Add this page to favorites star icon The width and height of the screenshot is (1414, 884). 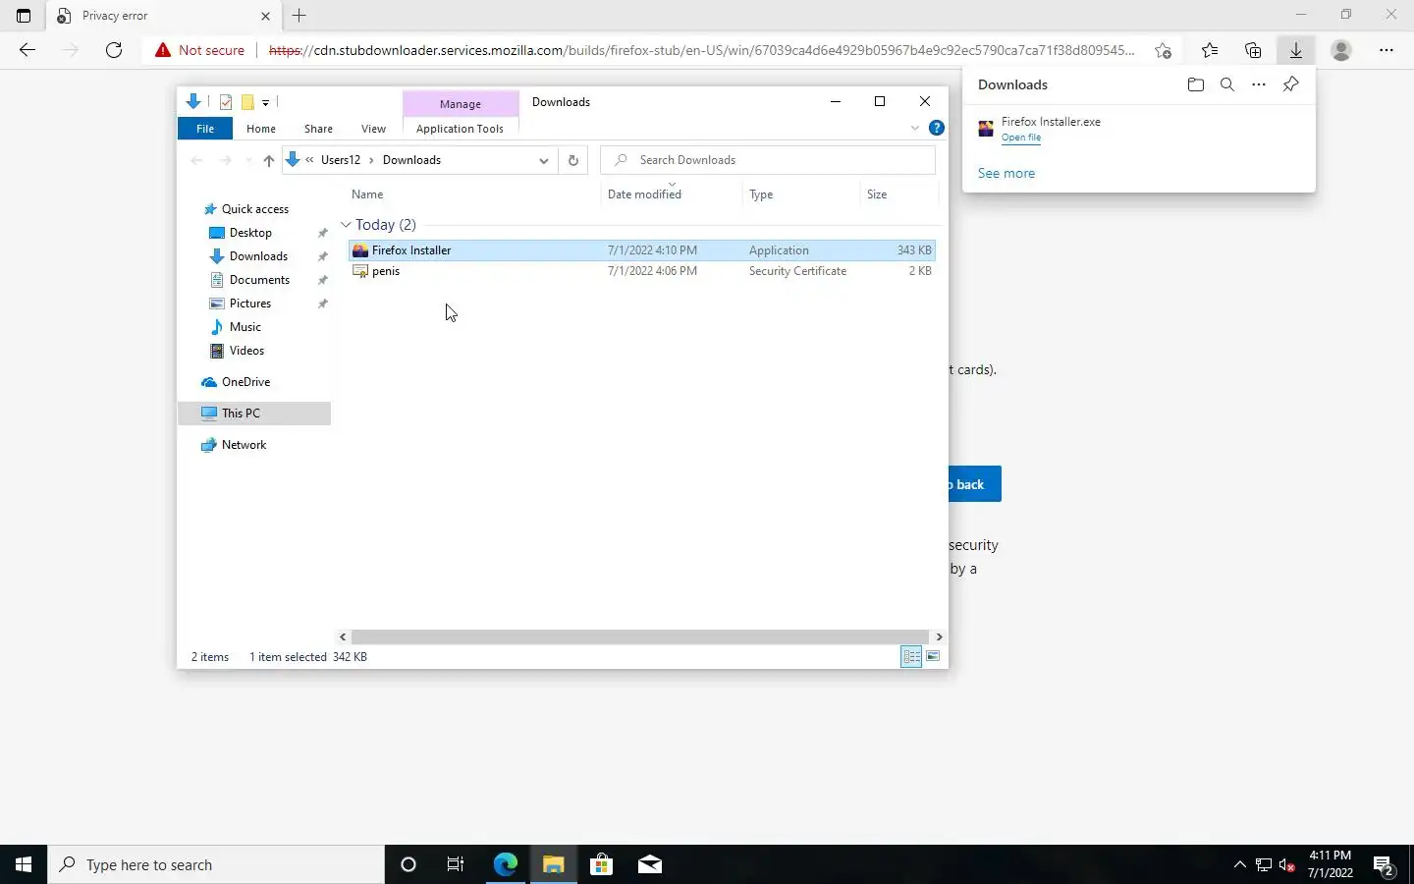coord(1164,50)
